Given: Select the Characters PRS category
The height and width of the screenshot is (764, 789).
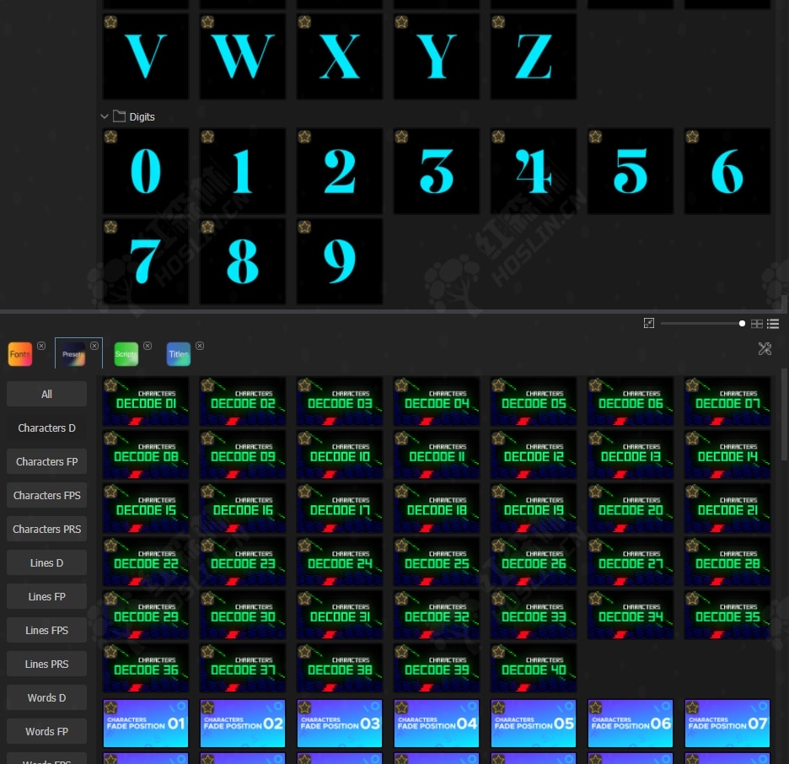Looking at the screenshot, I should [x=47, y=529].
